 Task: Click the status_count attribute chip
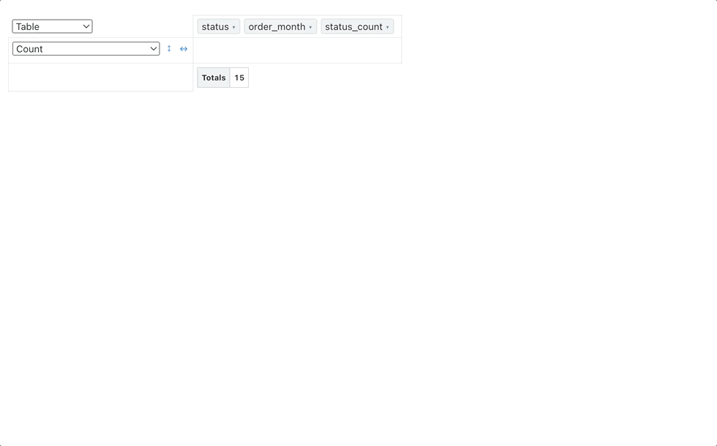[357, 26]
